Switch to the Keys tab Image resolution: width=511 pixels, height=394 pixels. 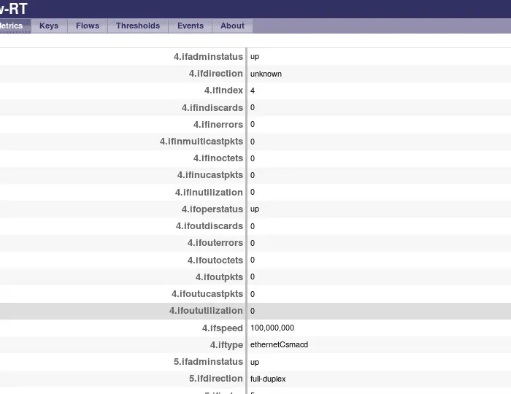coord(49,26)
